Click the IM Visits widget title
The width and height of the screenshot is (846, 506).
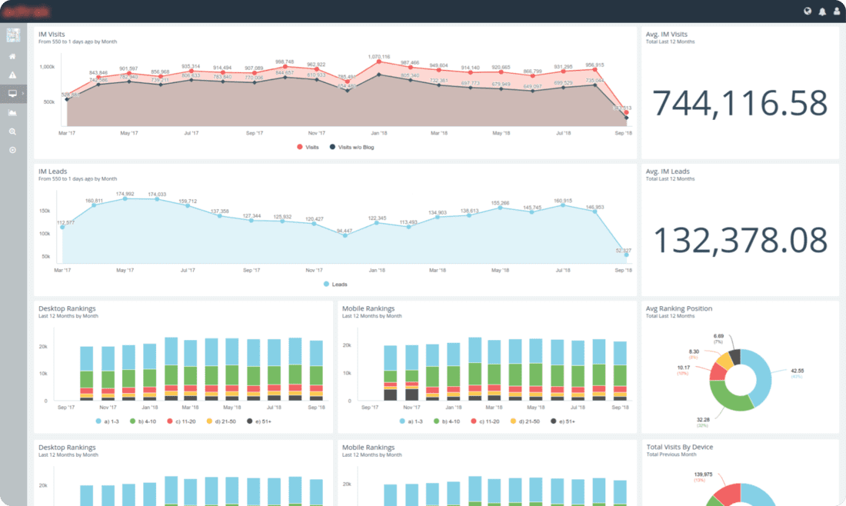[x=52, y=34]
